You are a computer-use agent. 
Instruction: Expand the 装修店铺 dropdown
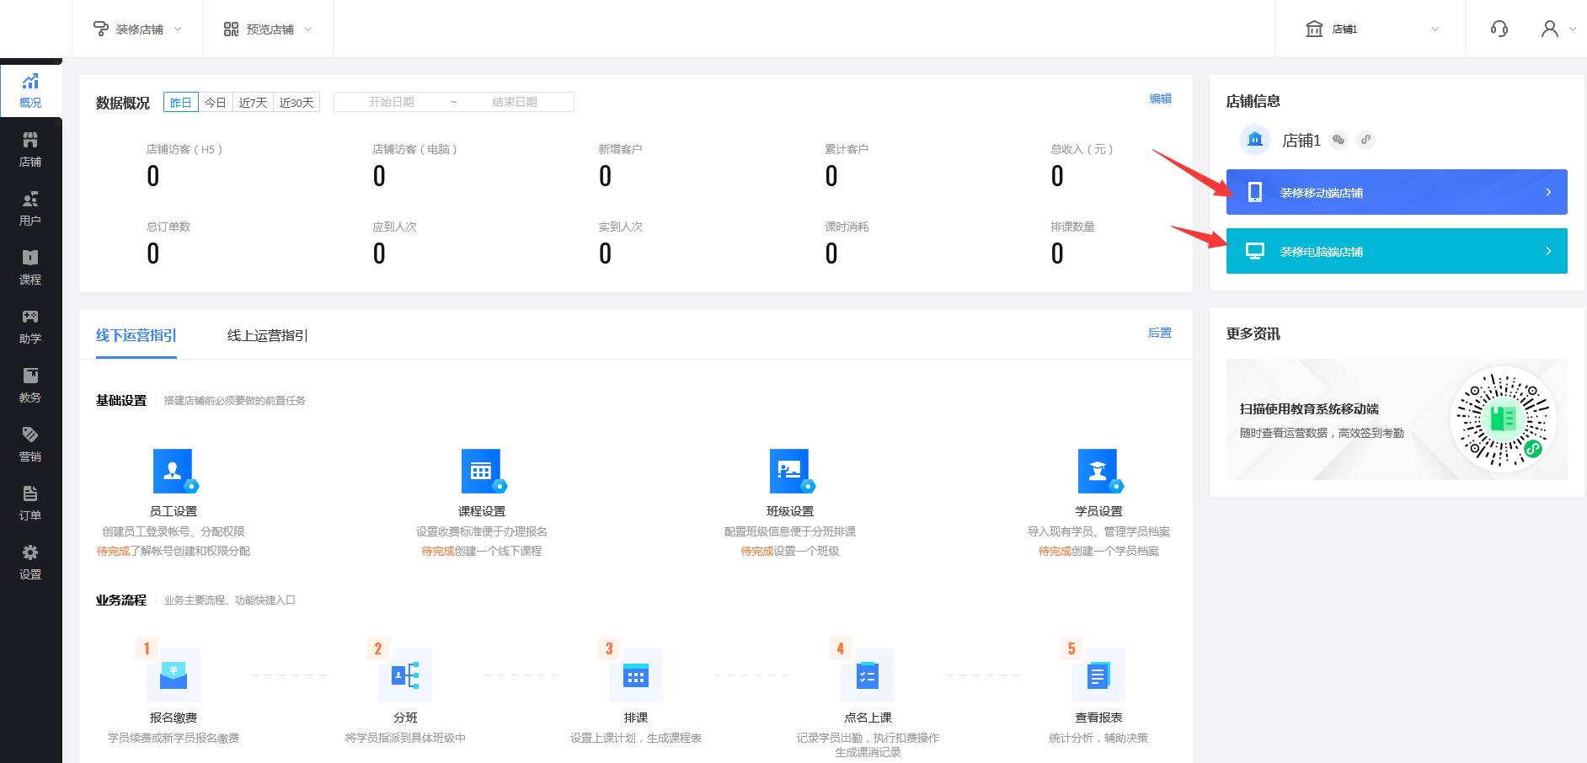click(x=137, y=29)
